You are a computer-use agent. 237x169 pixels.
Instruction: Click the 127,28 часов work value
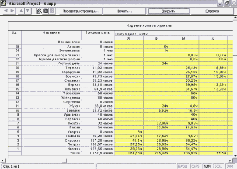(101, 141)
